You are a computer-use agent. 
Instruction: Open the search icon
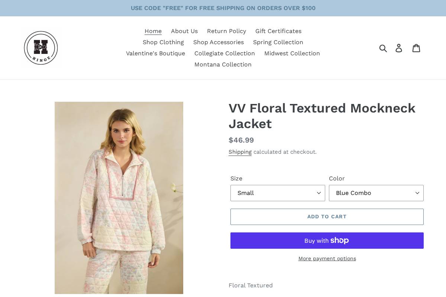[x=383, y=48]
